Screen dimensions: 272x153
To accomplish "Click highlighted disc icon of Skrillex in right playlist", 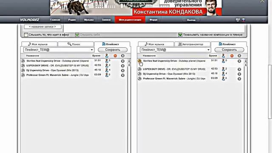I will [x=139, y=61].
